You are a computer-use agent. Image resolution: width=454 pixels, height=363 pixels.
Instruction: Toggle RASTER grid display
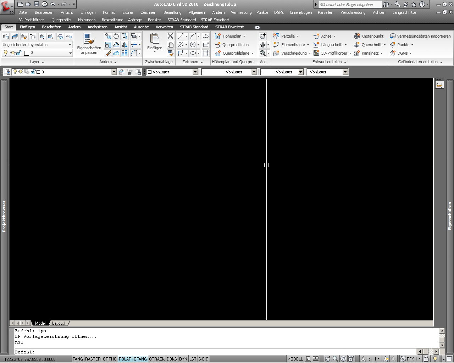click(x=93, y=359)
